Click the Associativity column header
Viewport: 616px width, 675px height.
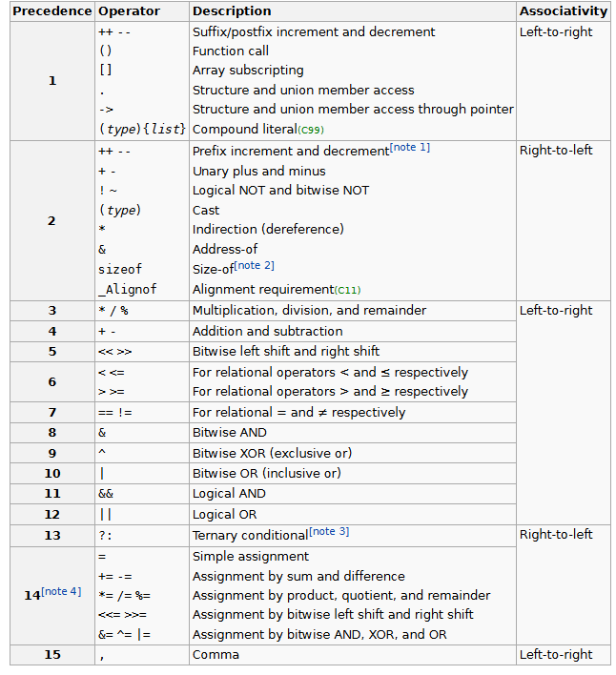tap(563, 11)
